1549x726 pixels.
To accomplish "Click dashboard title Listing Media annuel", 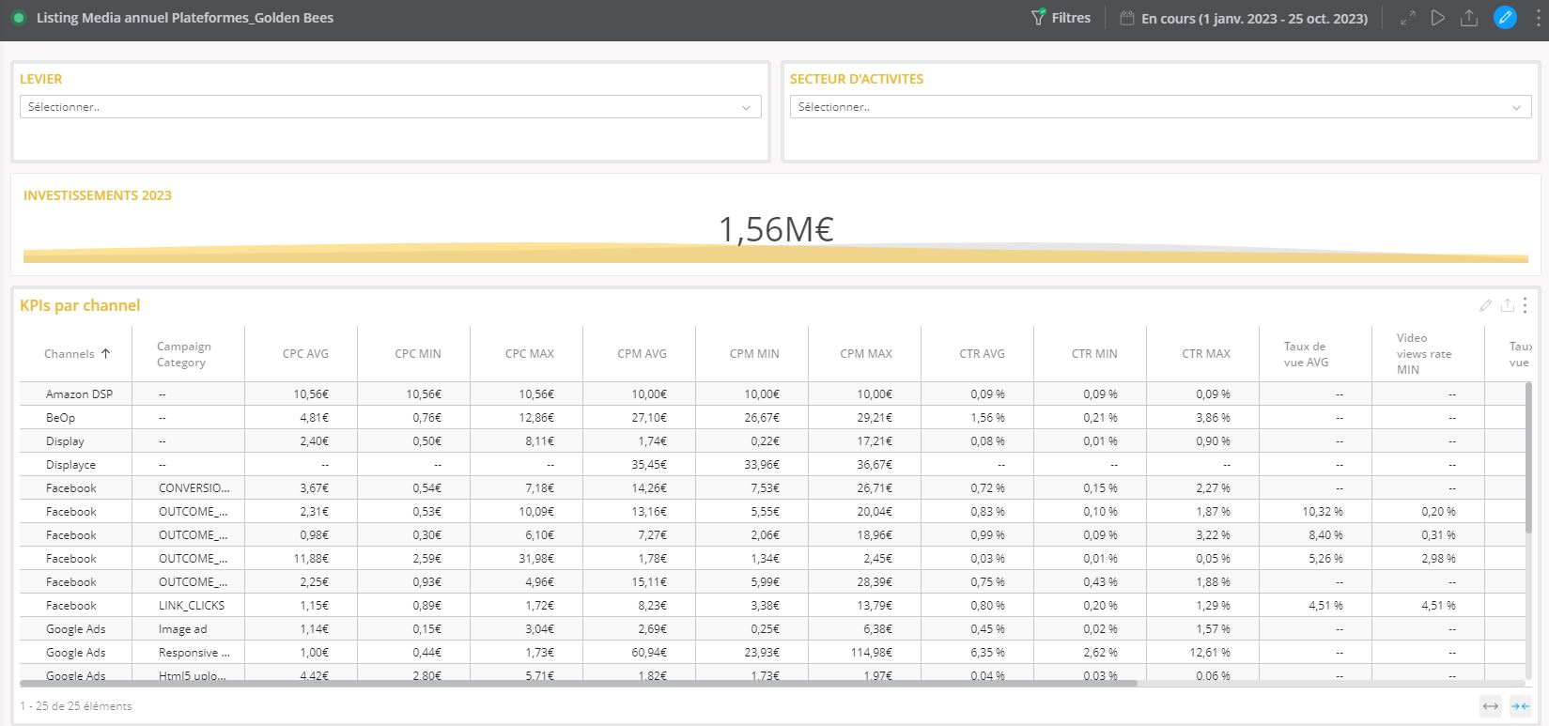I will (185, 18).
